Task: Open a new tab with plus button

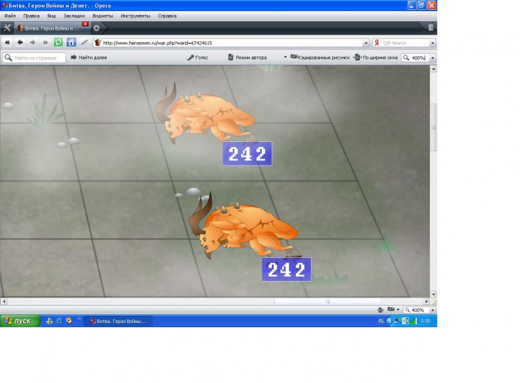Action: pos(96,28)
